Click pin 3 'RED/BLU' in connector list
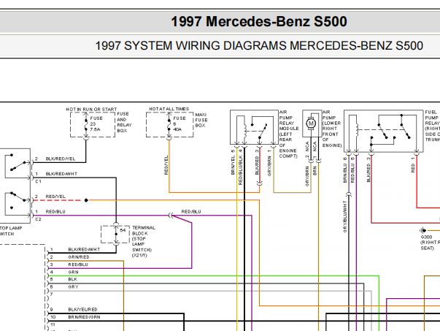Screen dimensions: 440x331 click(x=78, y=265)
